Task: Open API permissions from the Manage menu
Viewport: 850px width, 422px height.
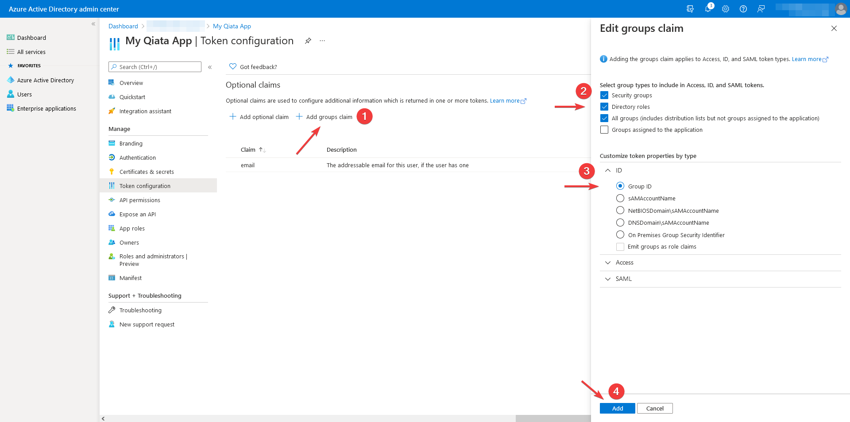Action: point(140,200)
